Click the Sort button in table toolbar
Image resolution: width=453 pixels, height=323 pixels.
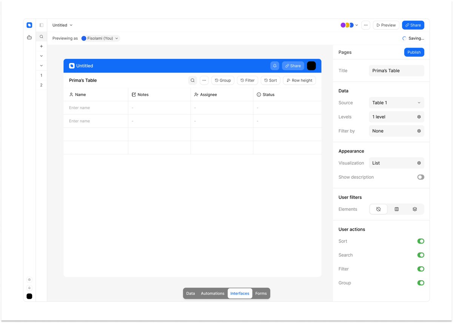tap(270, 80)
